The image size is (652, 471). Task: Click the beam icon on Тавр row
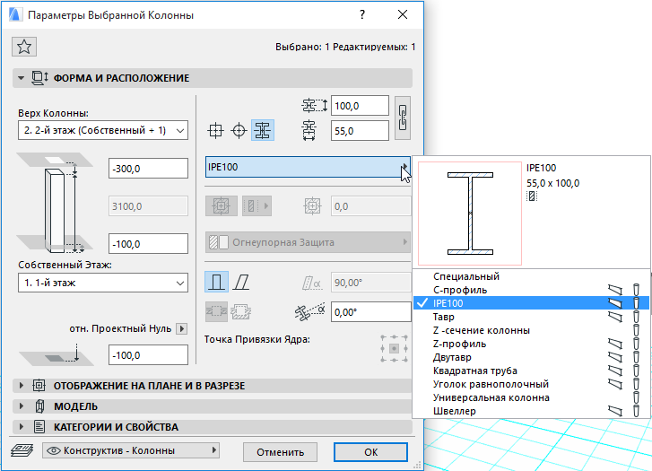(615, 317)
